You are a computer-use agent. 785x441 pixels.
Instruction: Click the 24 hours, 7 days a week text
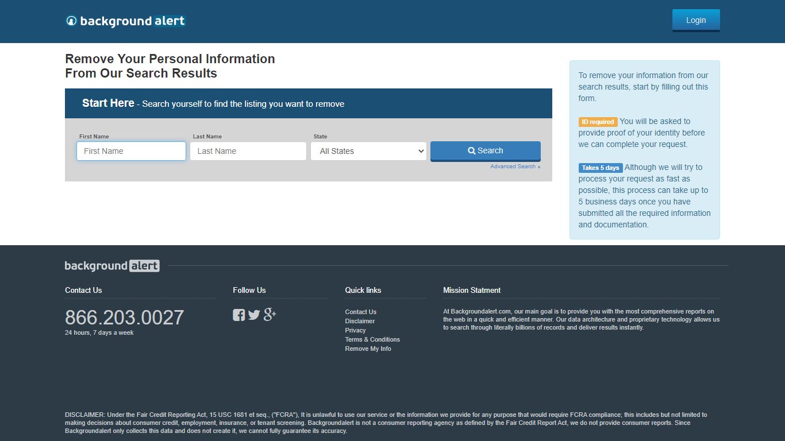(x=99, y=333)
